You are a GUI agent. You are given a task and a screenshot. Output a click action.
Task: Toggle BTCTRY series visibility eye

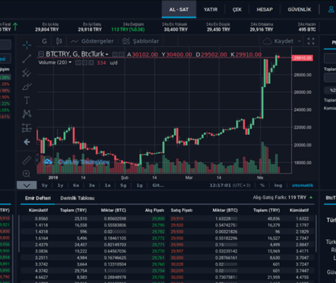[x=115, y=55]
